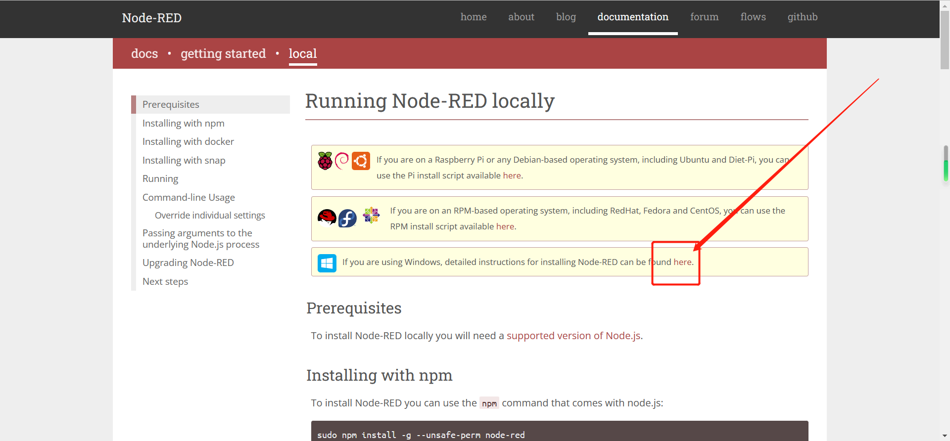Click the CentOS logo icon
The height and width of the screenshot is (441, 950).
[371, 215]
